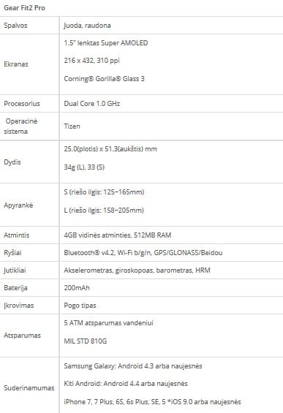The height and width of the screenshot is (413, 283).
Task: Click the Gear Fit2 Pro table header
Action: [24, 8]
